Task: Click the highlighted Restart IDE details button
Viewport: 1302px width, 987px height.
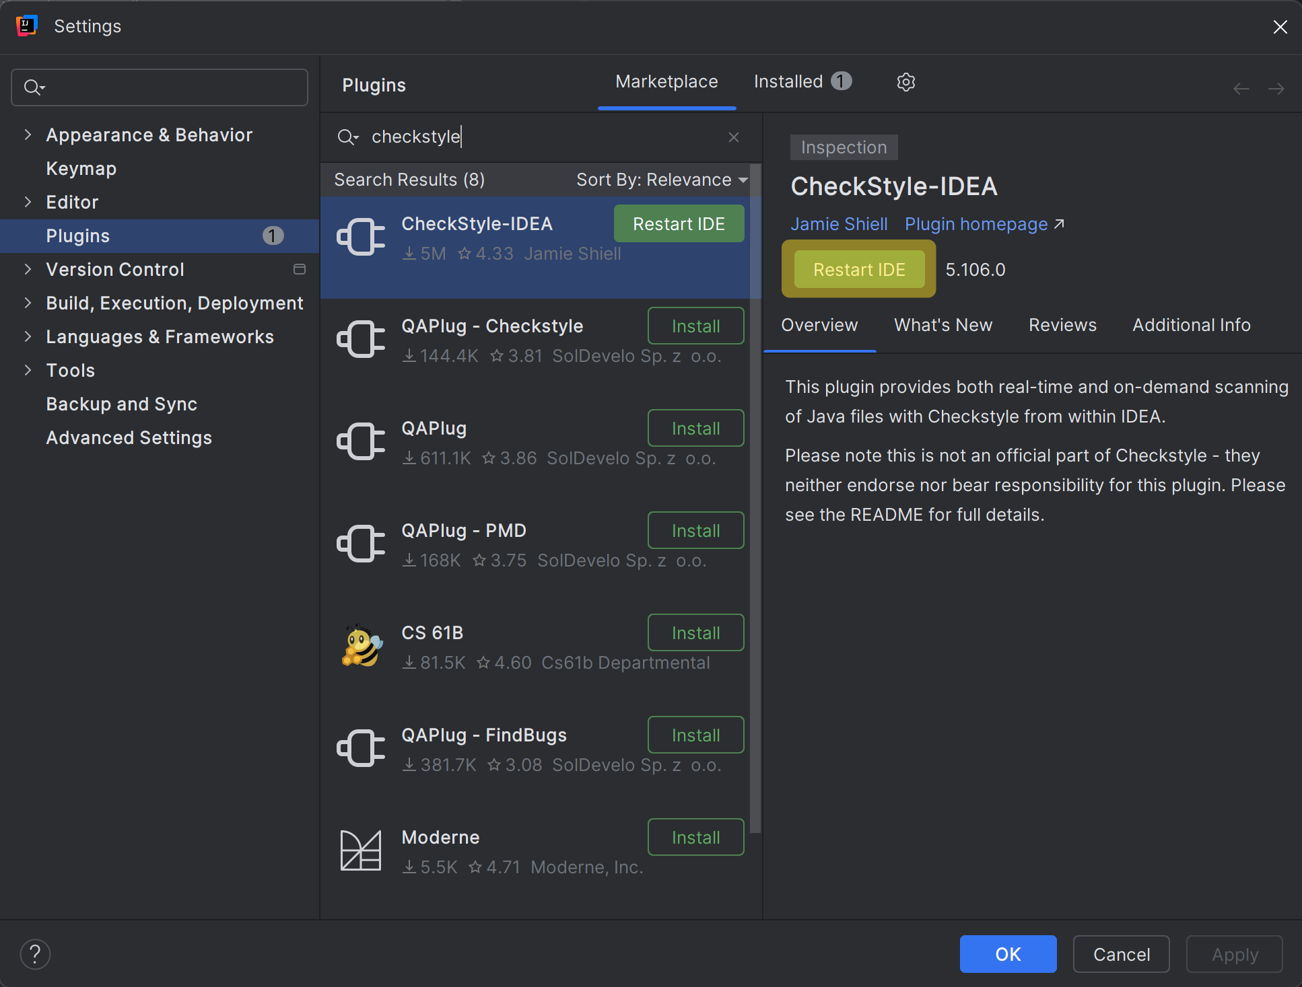Action: (859, 270)
